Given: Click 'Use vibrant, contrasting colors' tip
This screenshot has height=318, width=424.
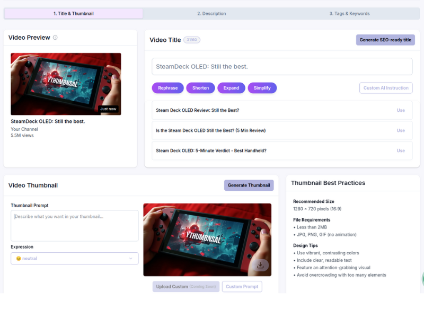Looking at the screenshot, I should coord(328,253).
